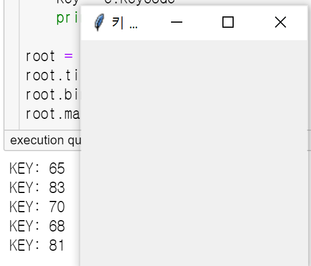
Task: Minimize the Tkinter window
Action: pos(177,22)
